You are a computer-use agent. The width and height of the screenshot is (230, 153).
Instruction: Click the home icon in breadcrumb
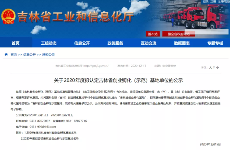click(x=6, y=54)
